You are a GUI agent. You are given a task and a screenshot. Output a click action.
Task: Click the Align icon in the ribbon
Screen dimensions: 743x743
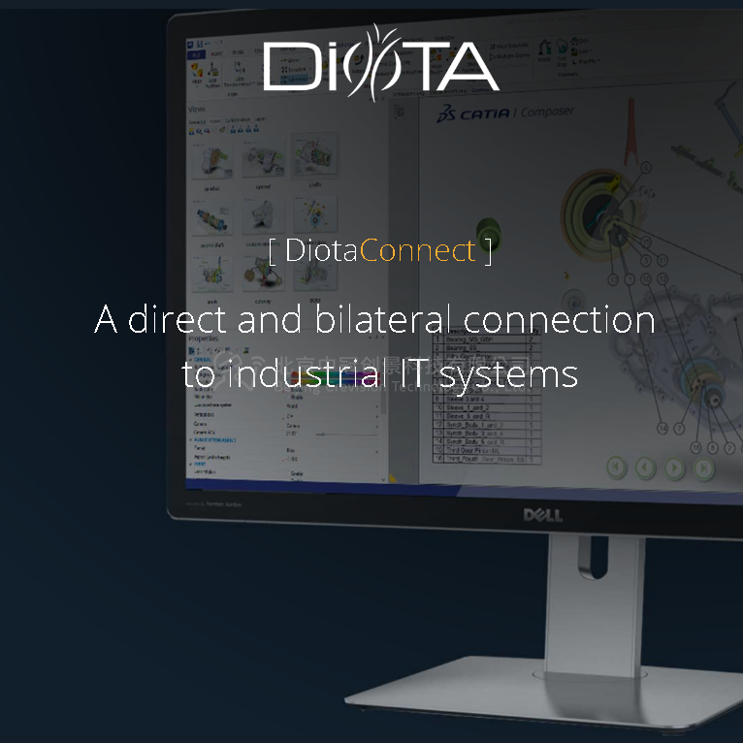click(197, 74)
